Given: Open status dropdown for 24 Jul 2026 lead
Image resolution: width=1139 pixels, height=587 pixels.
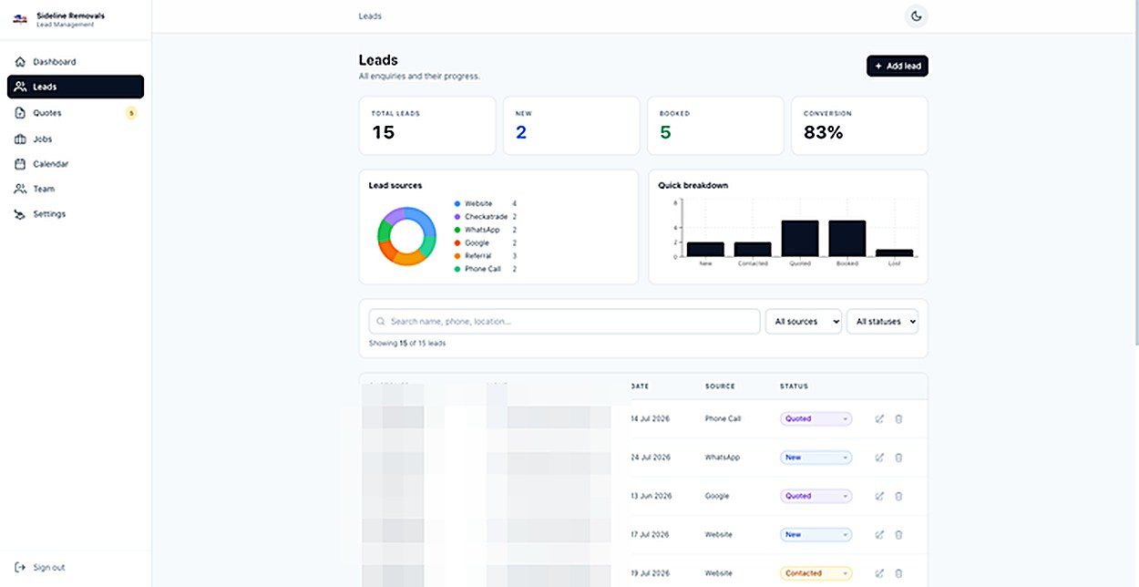Looking at the screenshot, I should (816, 458).
